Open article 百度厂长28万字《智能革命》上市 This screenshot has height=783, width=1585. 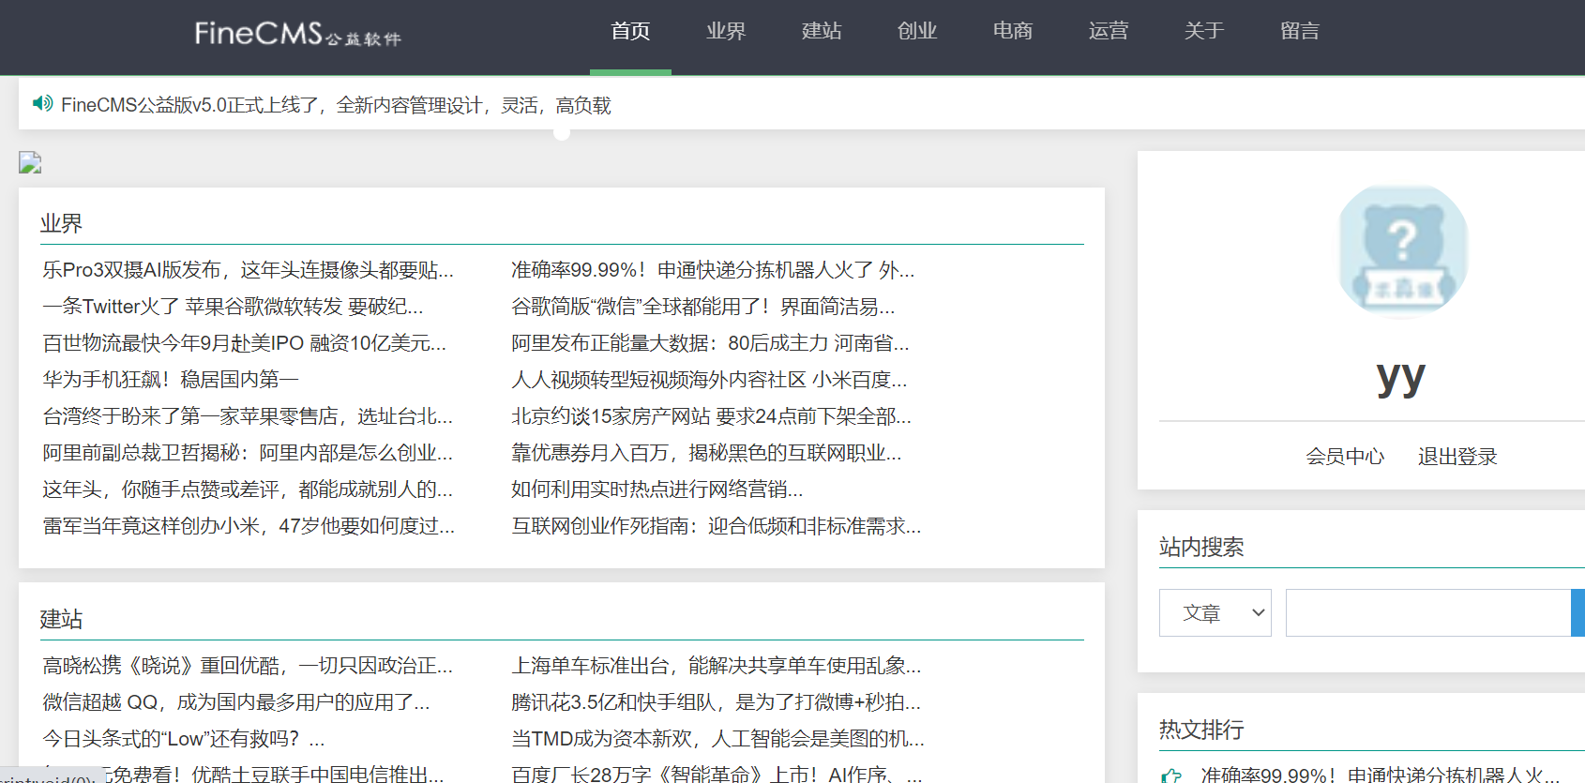717,775
